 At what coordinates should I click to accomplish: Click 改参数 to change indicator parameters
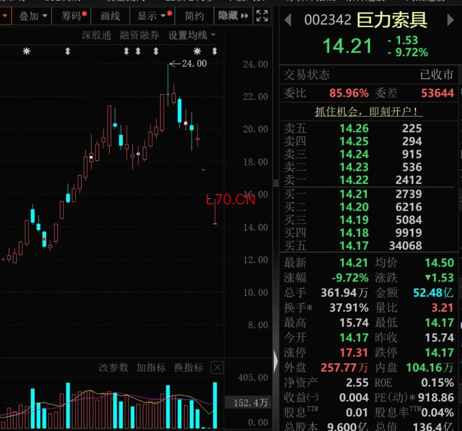tap(113, 367)
